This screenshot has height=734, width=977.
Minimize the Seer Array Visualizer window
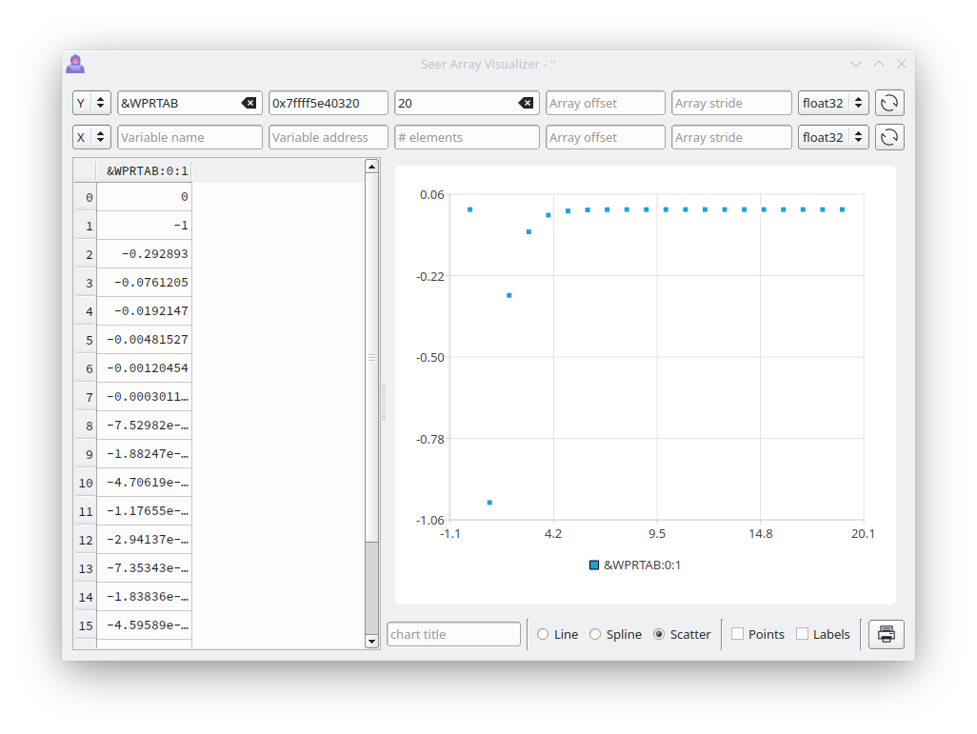pyautogui.click(x=856, y=64)
